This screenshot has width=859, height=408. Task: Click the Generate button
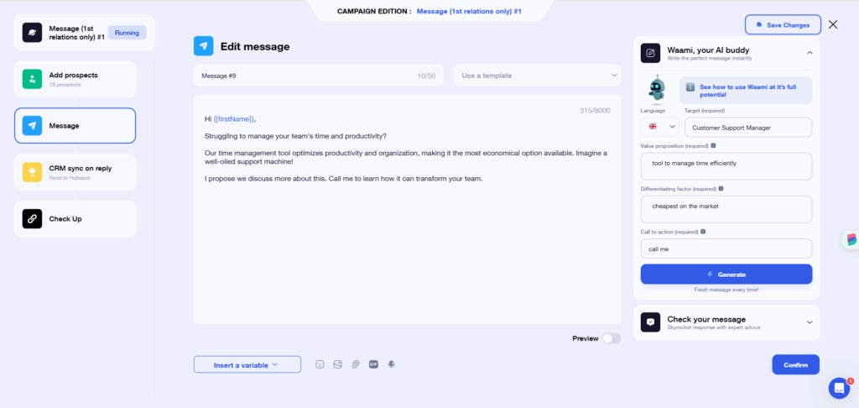(726, 275)
